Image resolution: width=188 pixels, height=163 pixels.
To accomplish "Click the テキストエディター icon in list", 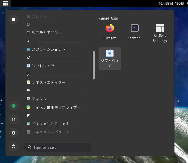I will point(28,82).
